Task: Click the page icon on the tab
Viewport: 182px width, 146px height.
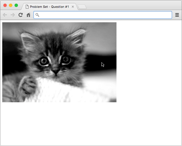Action: (x=27, y=6)
